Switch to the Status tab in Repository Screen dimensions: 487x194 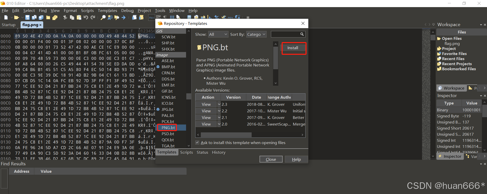[x=202, y=152]
